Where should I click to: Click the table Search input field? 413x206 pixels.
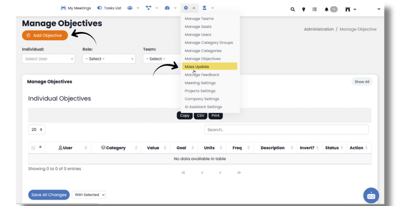pyautogui.click(x=286, y=130)
